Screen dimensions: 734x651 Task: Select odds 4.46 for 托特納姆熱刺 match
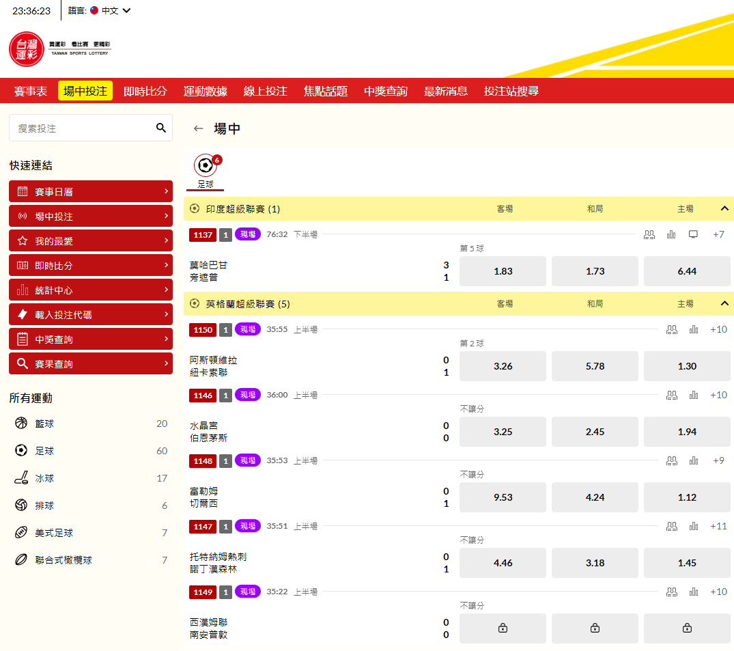503,563
